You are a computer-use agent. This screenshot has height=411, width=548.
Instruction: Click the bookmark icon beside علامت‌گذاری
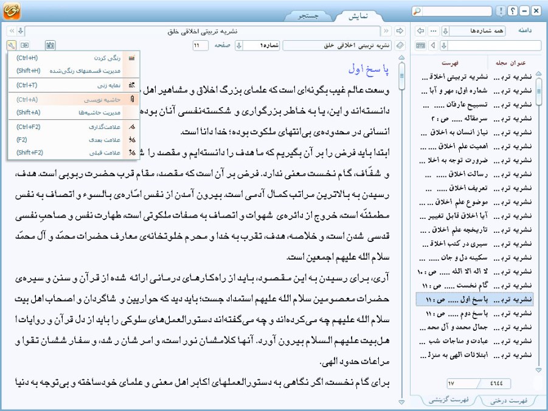point(131,126)
